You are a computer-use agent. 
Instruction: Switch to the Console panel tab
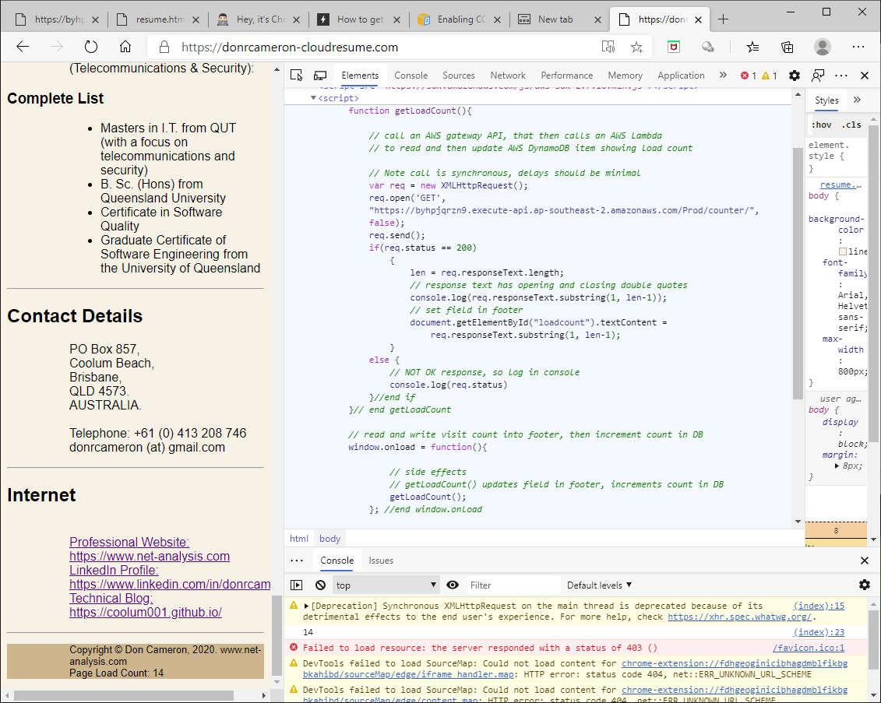(411, 76)
